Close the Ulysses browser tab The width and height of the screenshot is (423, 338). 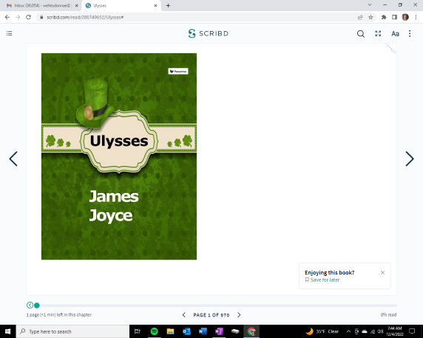155,5
